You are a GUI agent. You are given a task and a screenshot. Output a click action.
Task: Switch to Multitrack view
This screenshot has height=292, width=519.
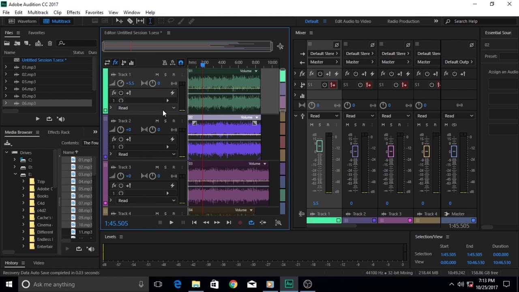pos(57,21)
